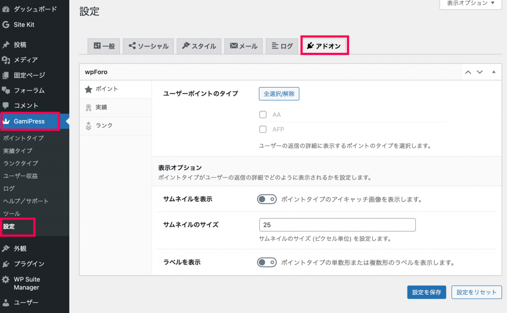The height and width of the screenshot is (313, 507).
Task: Open GamiPress ログ submenu link
Action: click(x=9, y=188)
